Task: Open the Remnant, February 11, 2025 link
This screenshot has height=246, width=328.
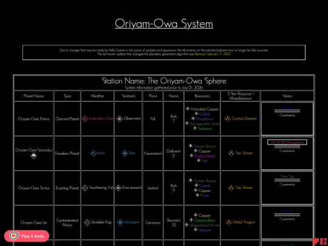Action: (213, 54)
